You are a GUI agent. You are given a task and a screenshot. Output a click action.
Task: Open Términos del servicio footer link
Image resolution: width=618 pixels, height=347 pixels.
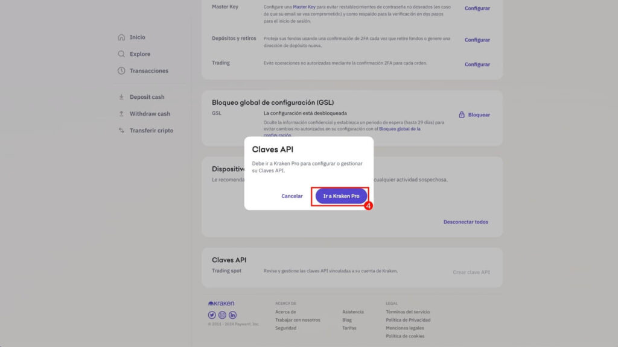coord(407,311)
